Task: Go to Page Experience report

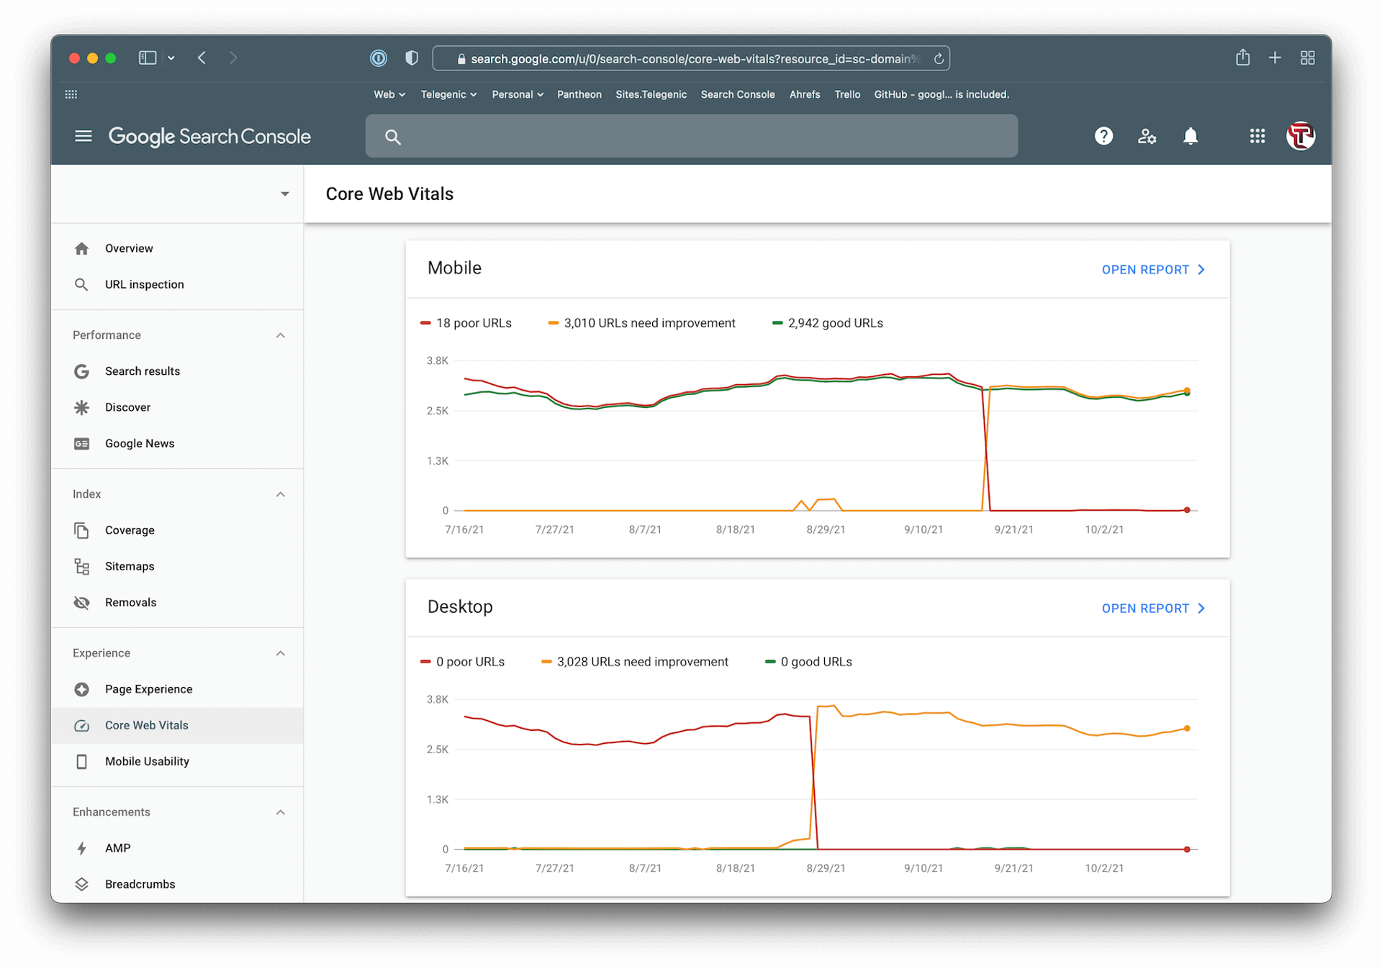Action: tap(148, 689)
